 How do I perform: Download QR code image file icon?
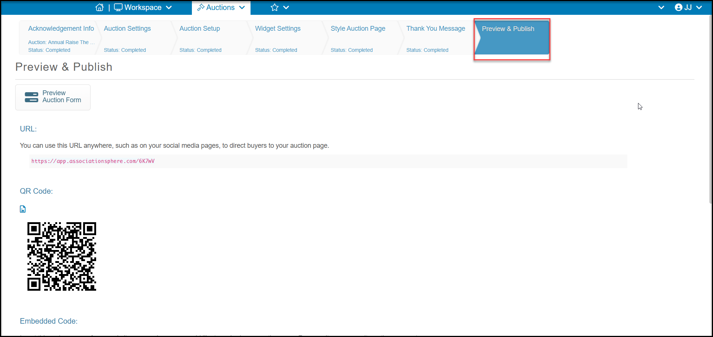click(23, 209)
